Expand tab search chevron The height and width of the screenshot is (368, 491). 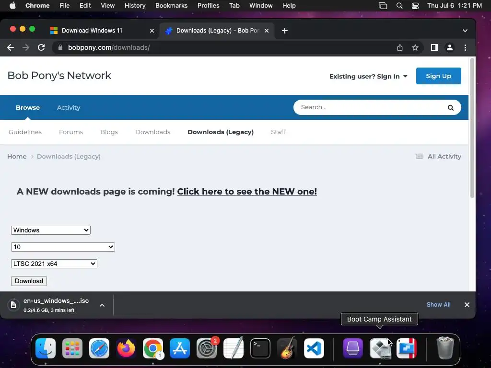[x=465, y=31]
